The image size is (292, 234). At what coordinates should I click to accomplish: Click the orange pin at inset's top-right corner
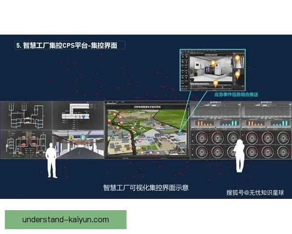[x=237, y=58]
